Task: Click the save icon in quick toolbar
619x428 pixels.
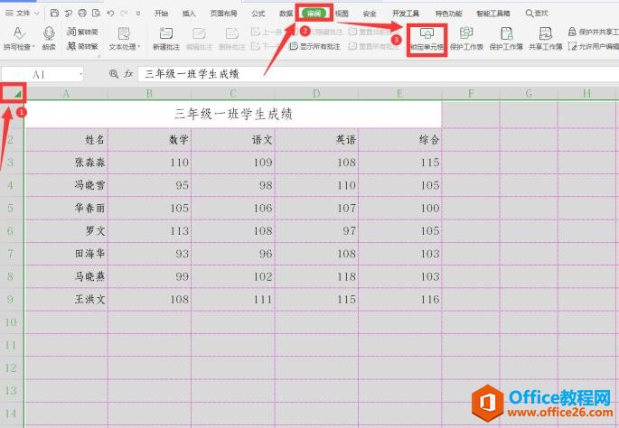Action: point(55,14)
